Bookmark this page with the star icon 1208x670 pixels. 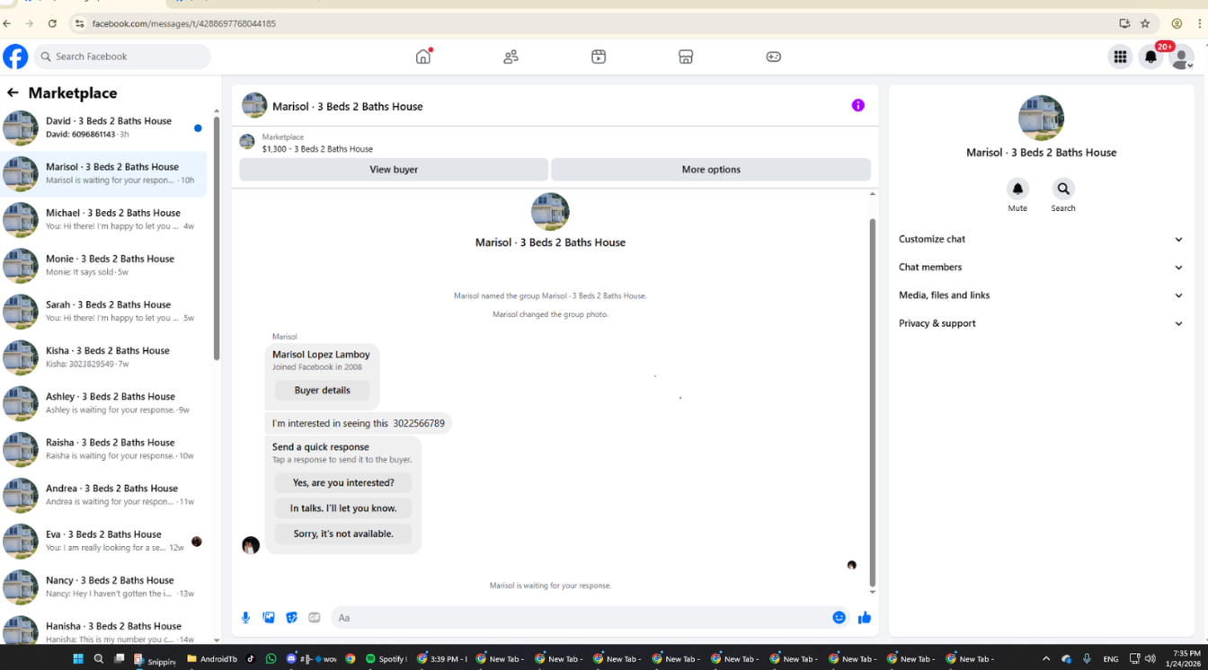tap(1145, 23)
